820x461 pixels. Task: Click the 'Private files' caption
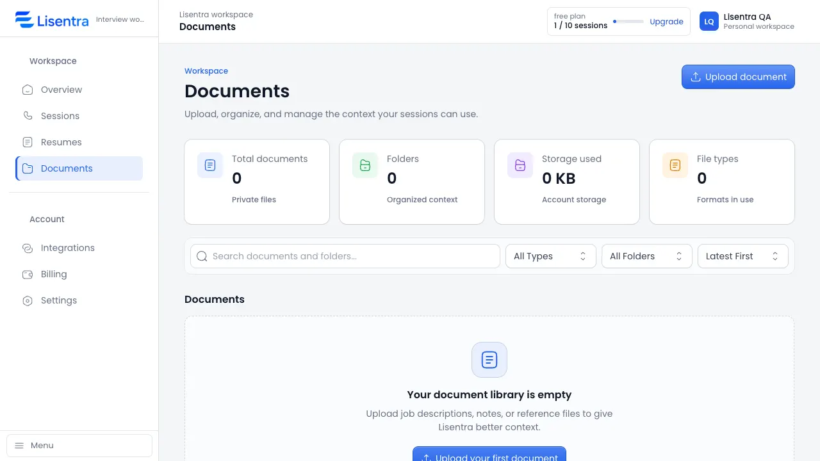coord(254,200)
